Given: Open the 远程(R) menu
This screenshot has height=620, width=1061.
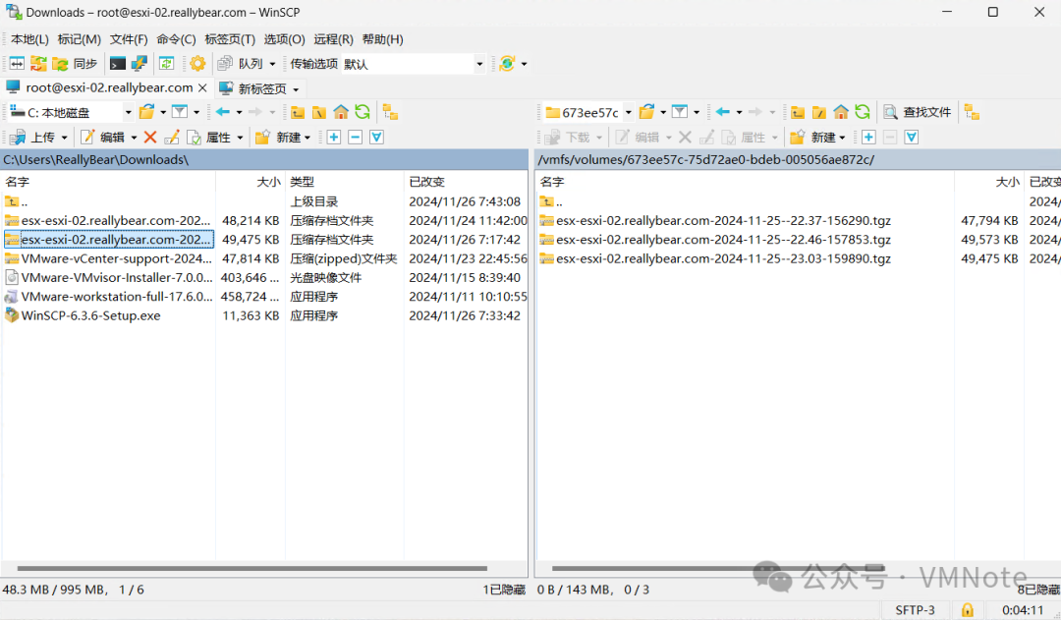Looking at the screenshot, I should point(334,39).
